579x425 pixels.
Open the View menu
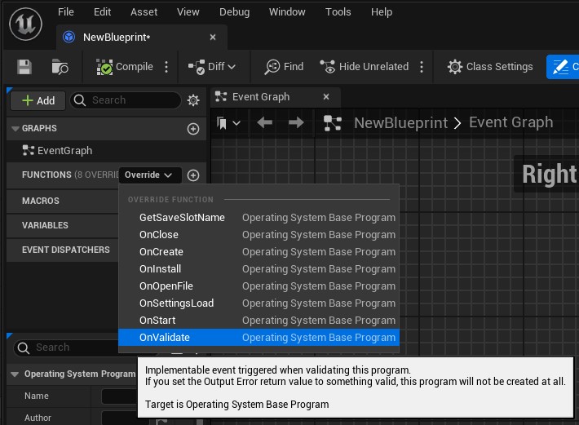tap(188, 11)
